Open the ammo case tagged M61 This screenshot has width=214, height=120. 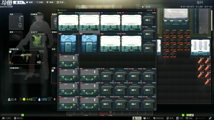click(x=149, y=89)
